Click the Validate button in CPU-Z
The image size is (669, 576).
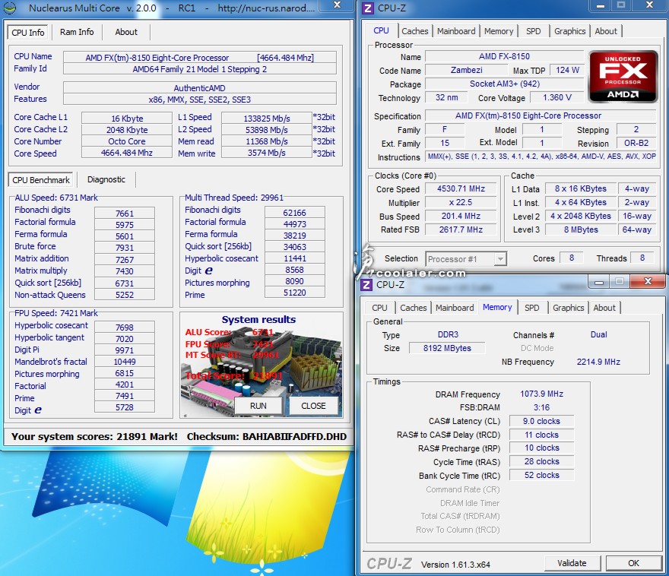tap(572, 563)
